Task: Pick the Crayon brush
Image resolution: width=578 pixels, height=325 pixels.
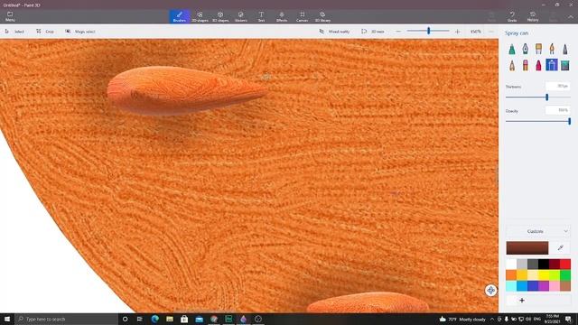Action: (538, 65)
